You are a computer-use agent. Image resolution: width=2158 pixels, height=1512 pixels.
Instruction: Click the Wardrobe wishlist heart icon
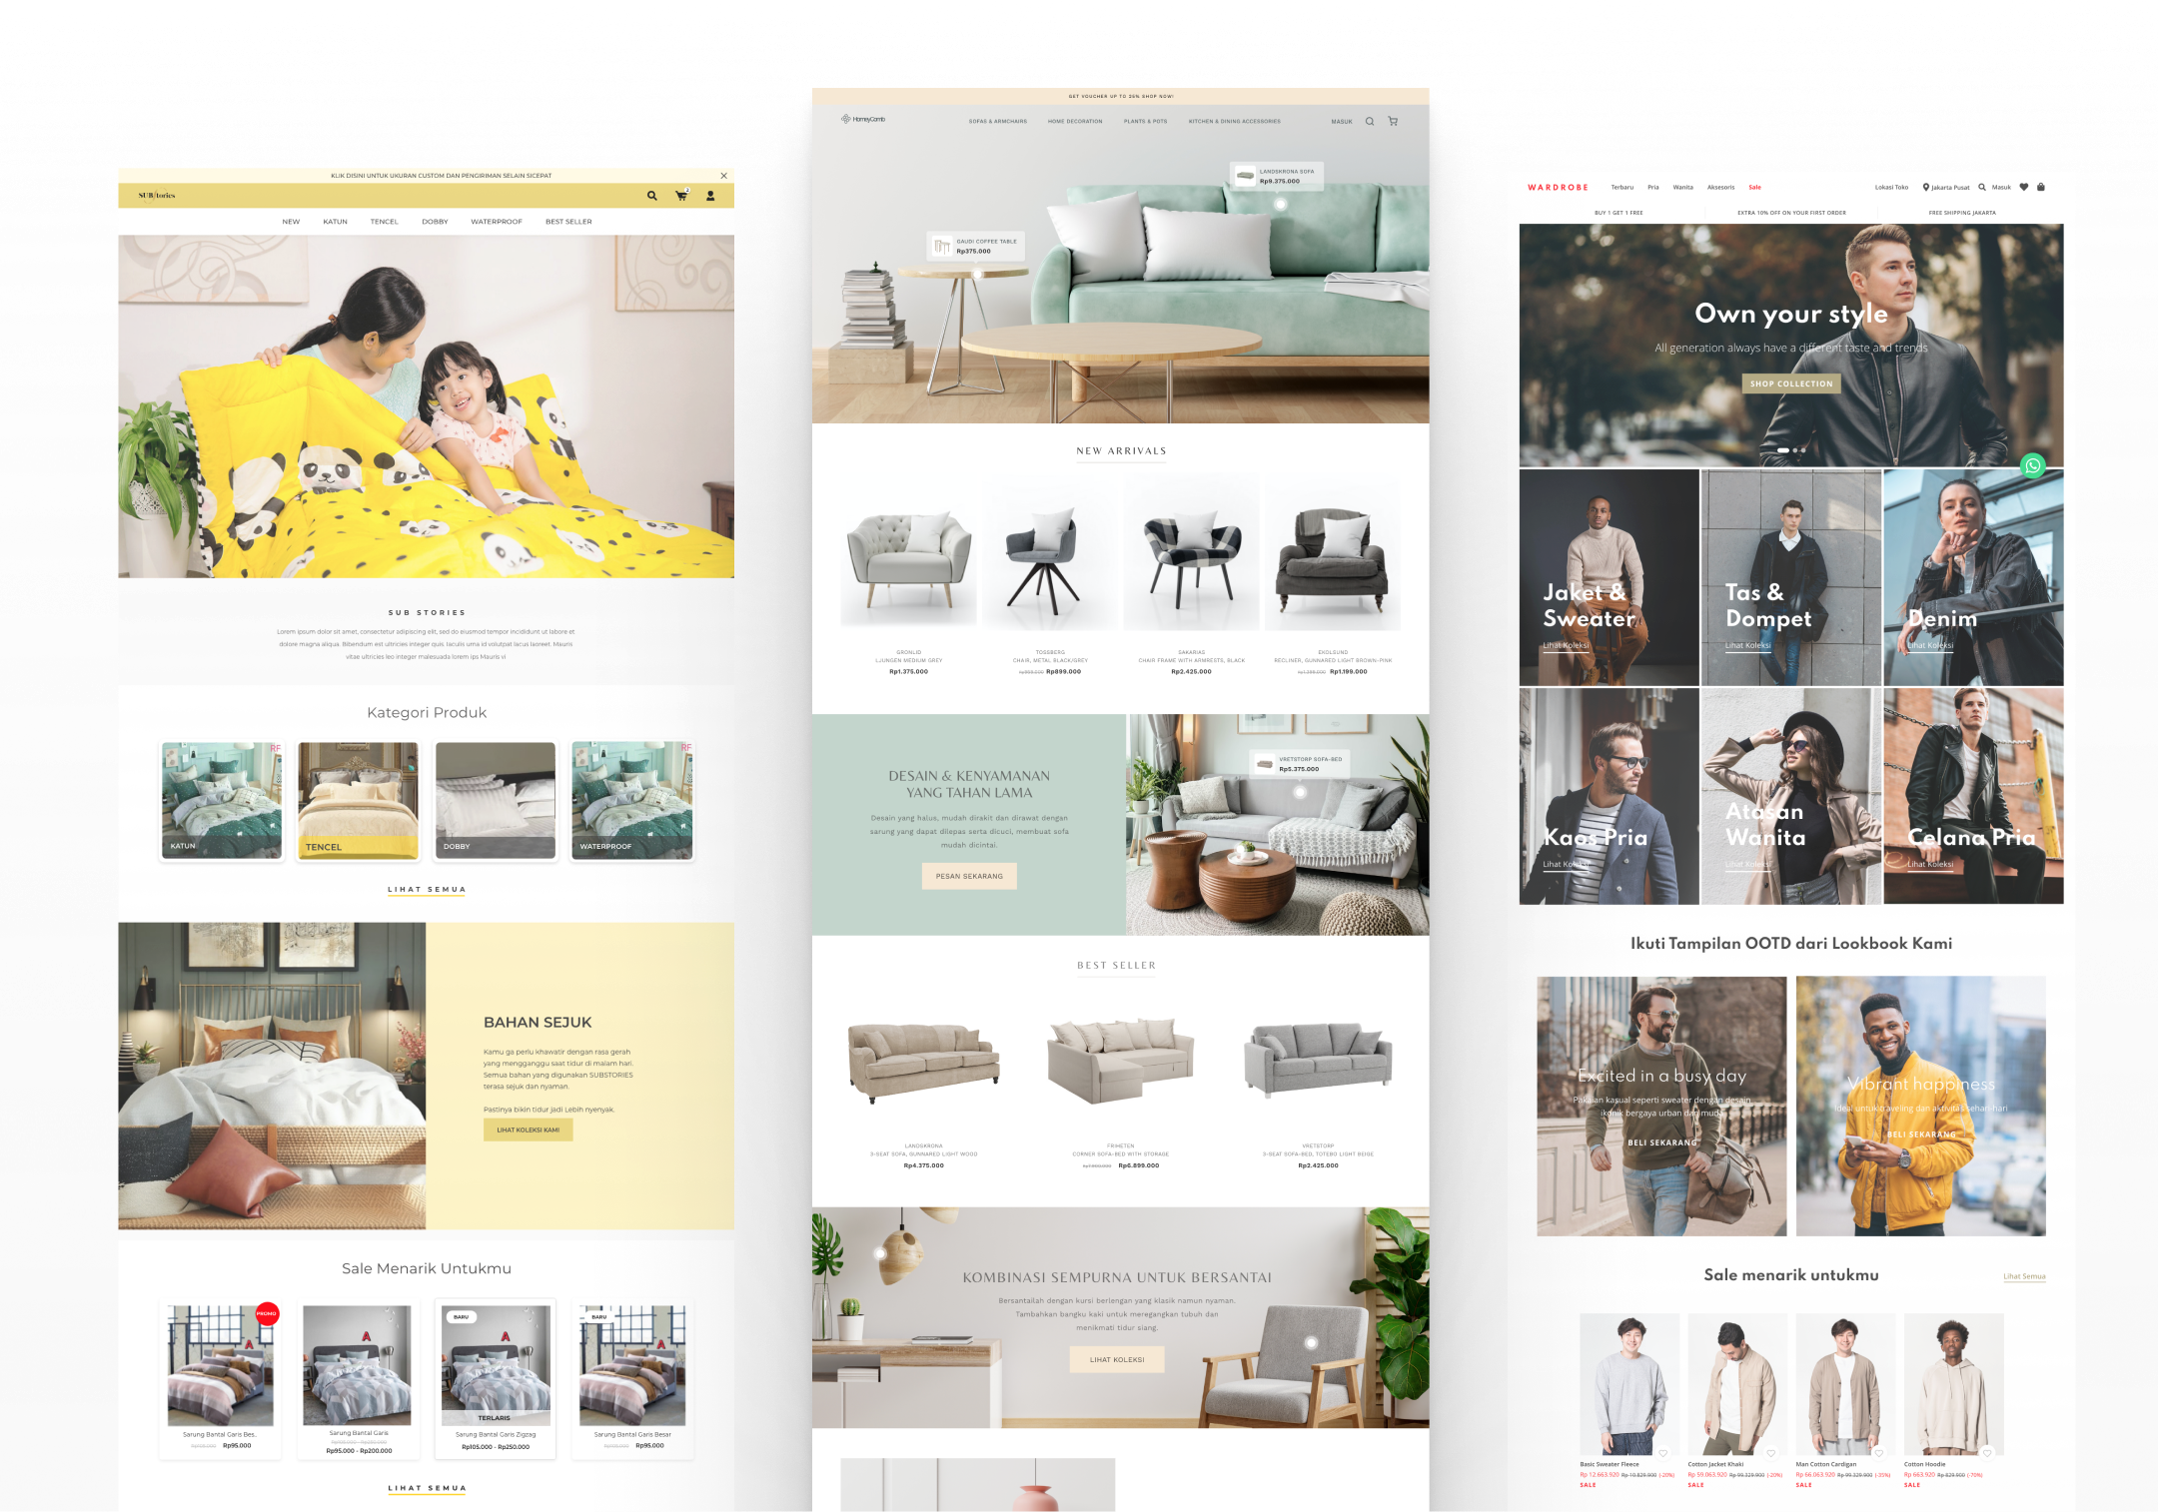[x=2024, y=187]
